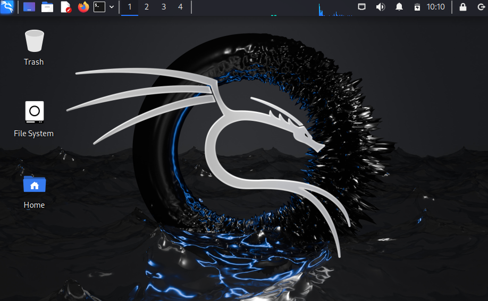The width and height of the screenshot is (488, 301).
Task: Click the clock showing 10:10
Action: click(x=435, y=7)
